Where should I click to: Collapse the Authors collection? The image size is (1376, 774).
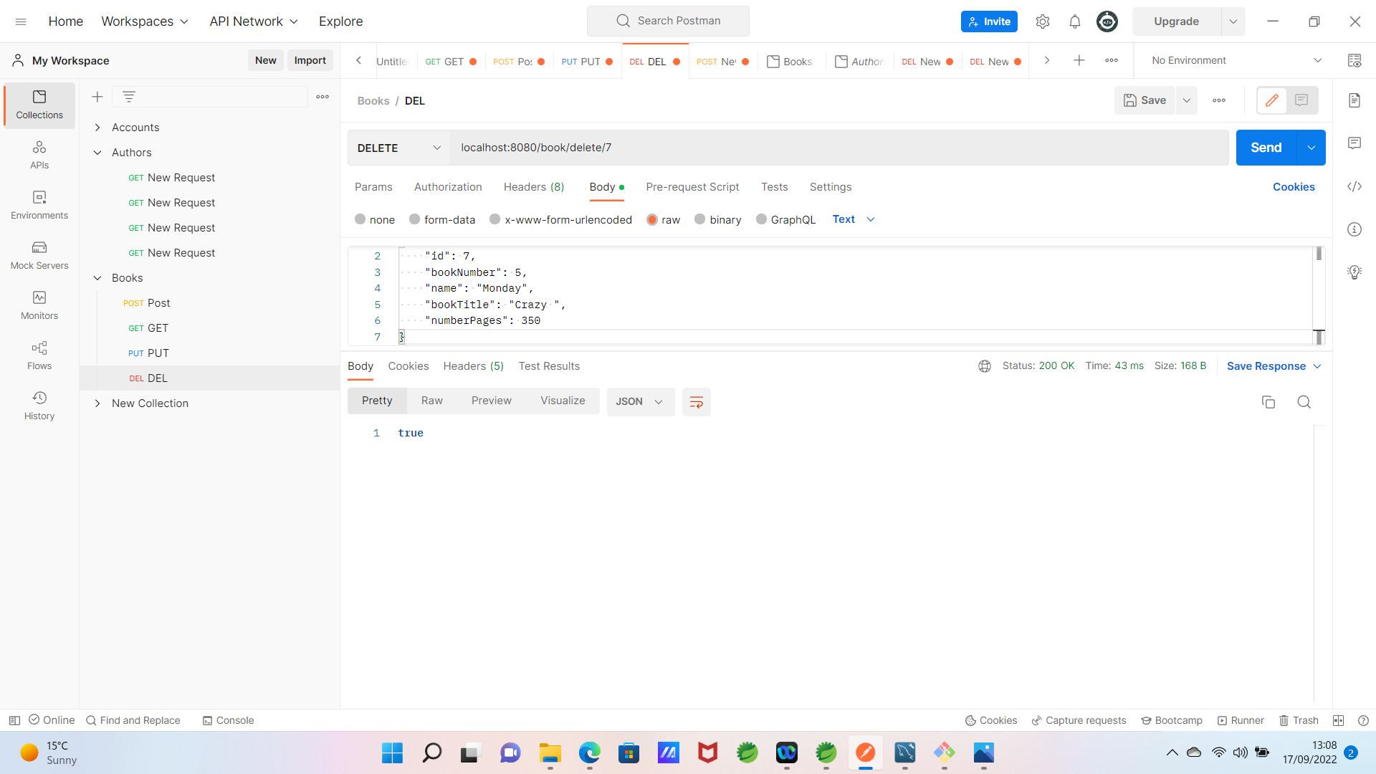97,153
